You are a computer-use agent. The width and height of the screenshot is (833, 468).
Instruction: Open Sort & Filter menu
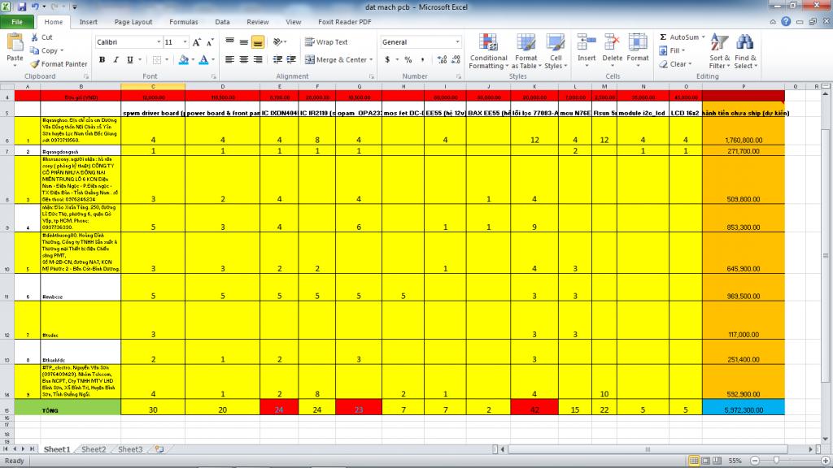click(x=719, y=51)
